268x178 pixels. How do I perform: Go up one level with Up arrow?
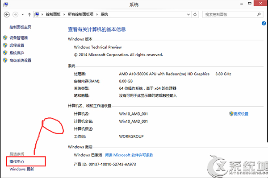[29, 15]
